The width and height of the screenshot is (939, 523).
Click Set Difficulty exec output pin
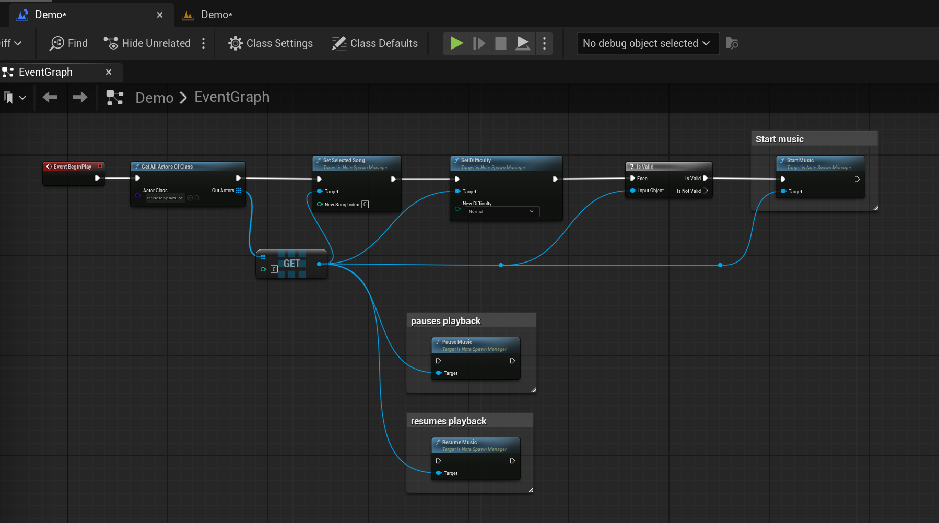pos(555,179)
